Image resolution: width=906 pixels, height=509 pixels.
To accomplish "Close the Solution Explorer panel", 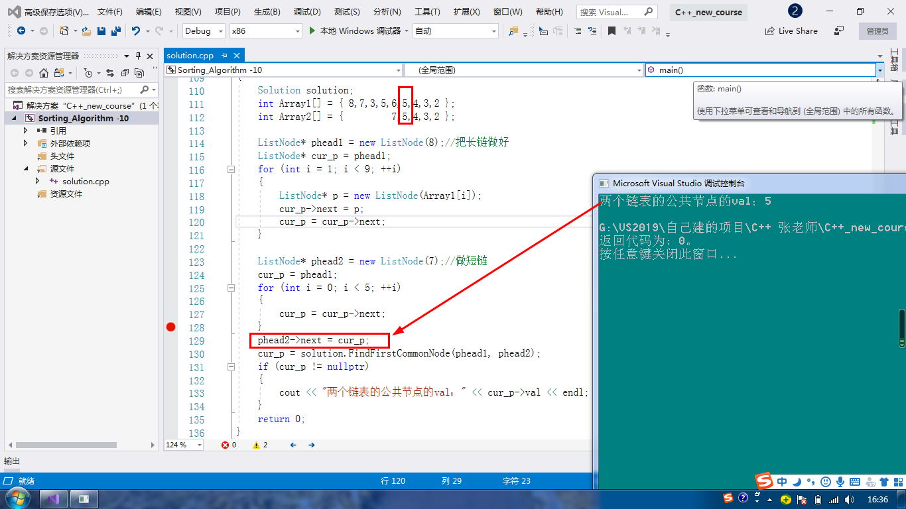I will point(150,56).
